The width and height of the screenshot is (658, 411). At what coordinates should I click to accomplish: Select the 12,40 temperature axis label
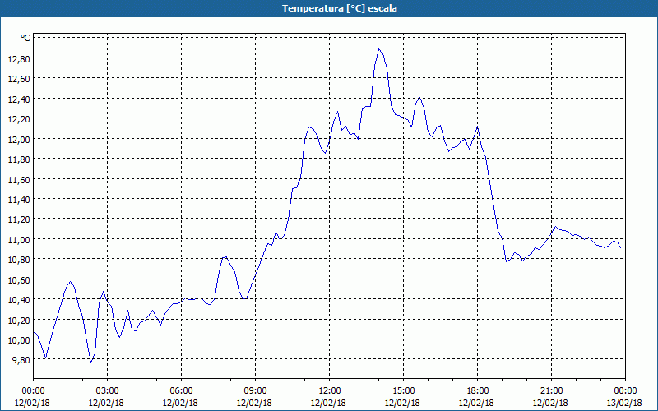(19, 99)
